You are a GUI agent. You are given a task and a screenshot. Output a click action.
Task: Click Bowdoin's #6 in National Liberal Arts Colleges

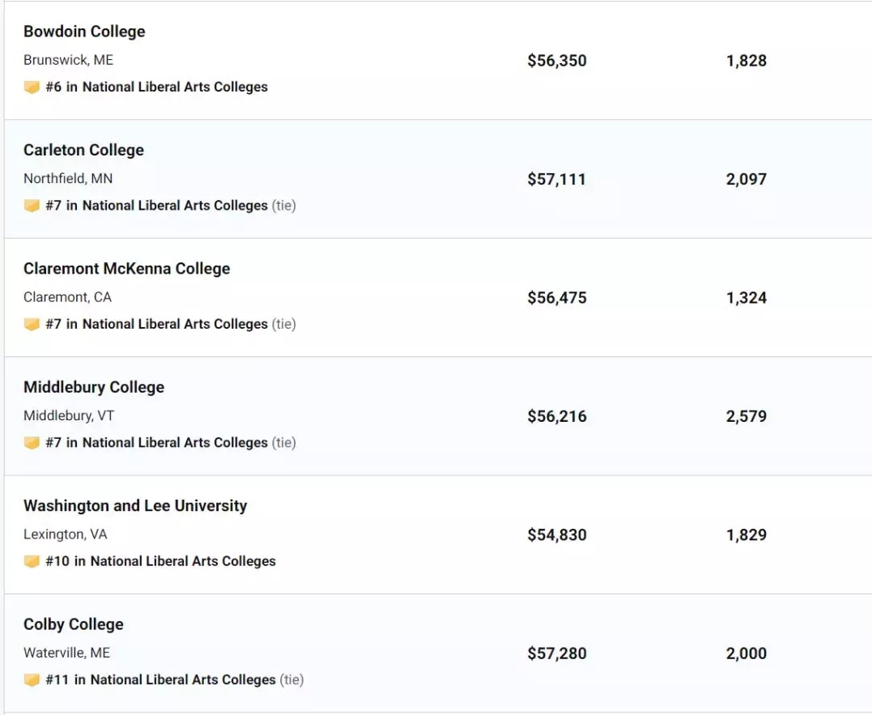157,87
